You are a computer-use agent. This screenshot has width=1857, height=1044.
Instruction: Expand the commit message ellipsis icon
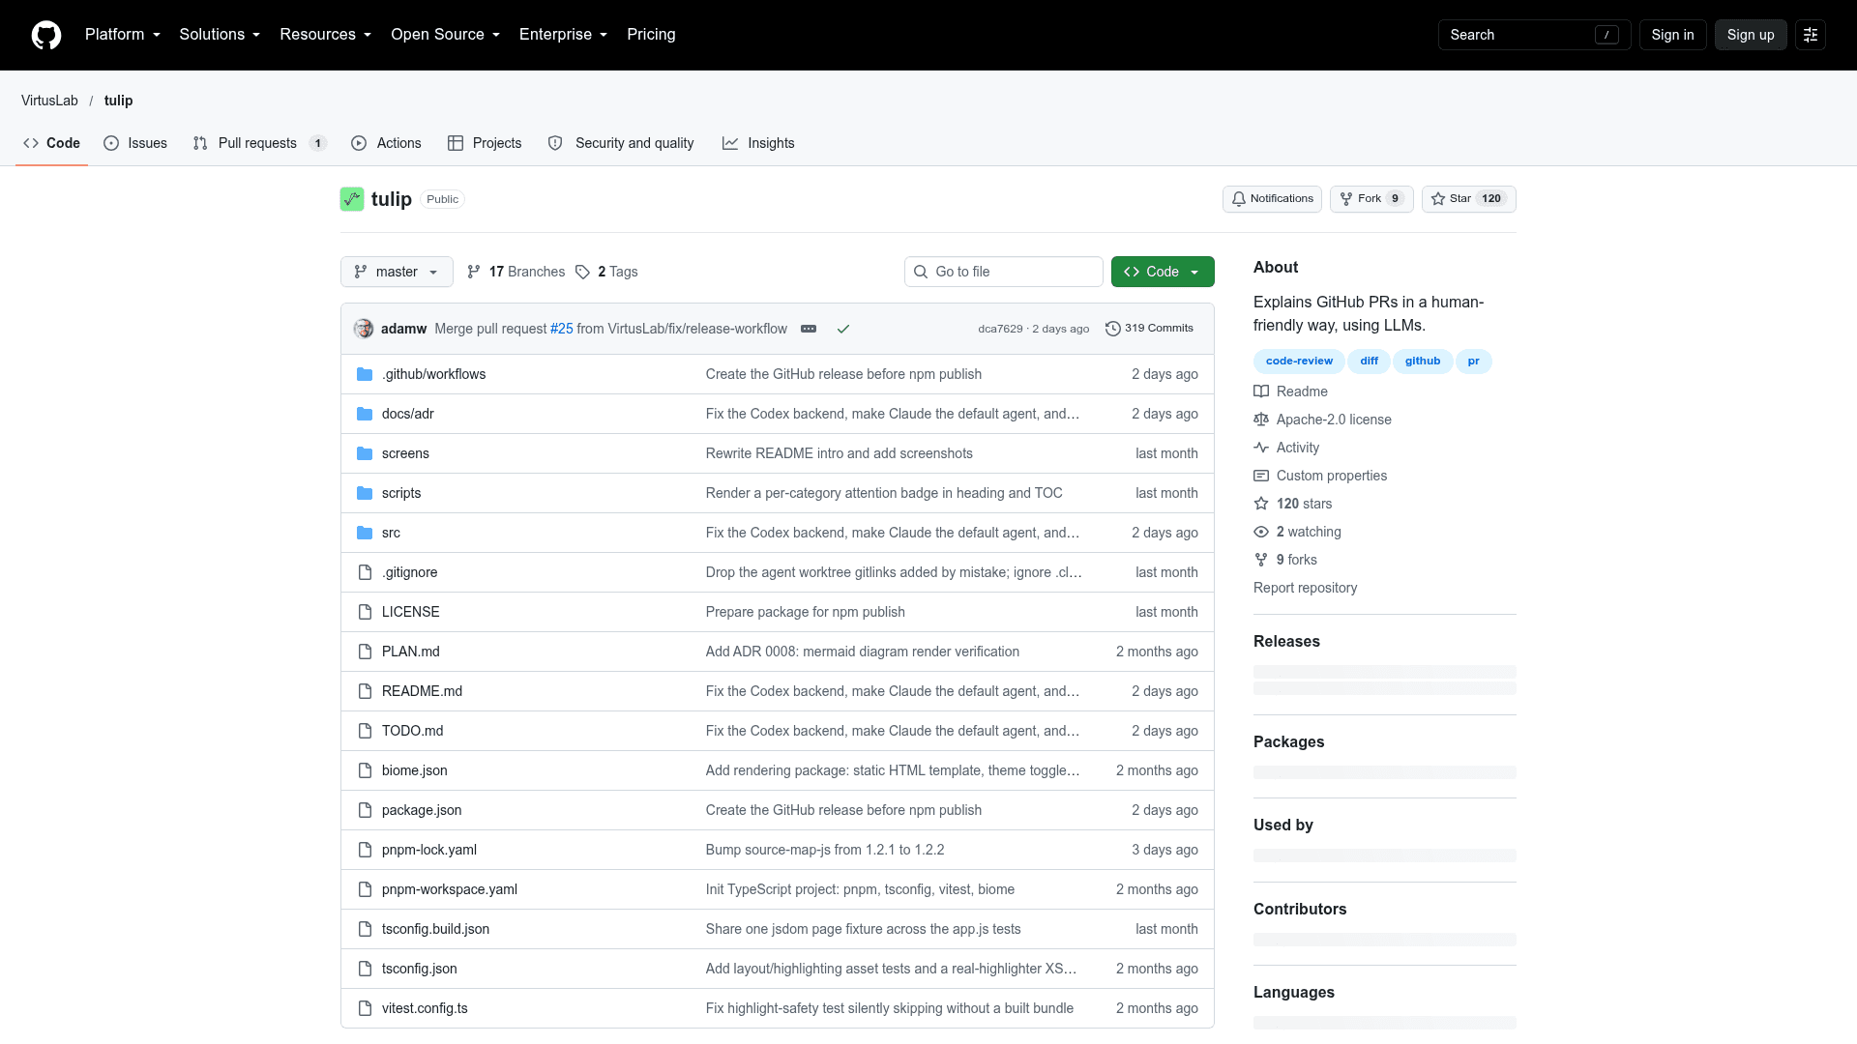pos(809,329)
